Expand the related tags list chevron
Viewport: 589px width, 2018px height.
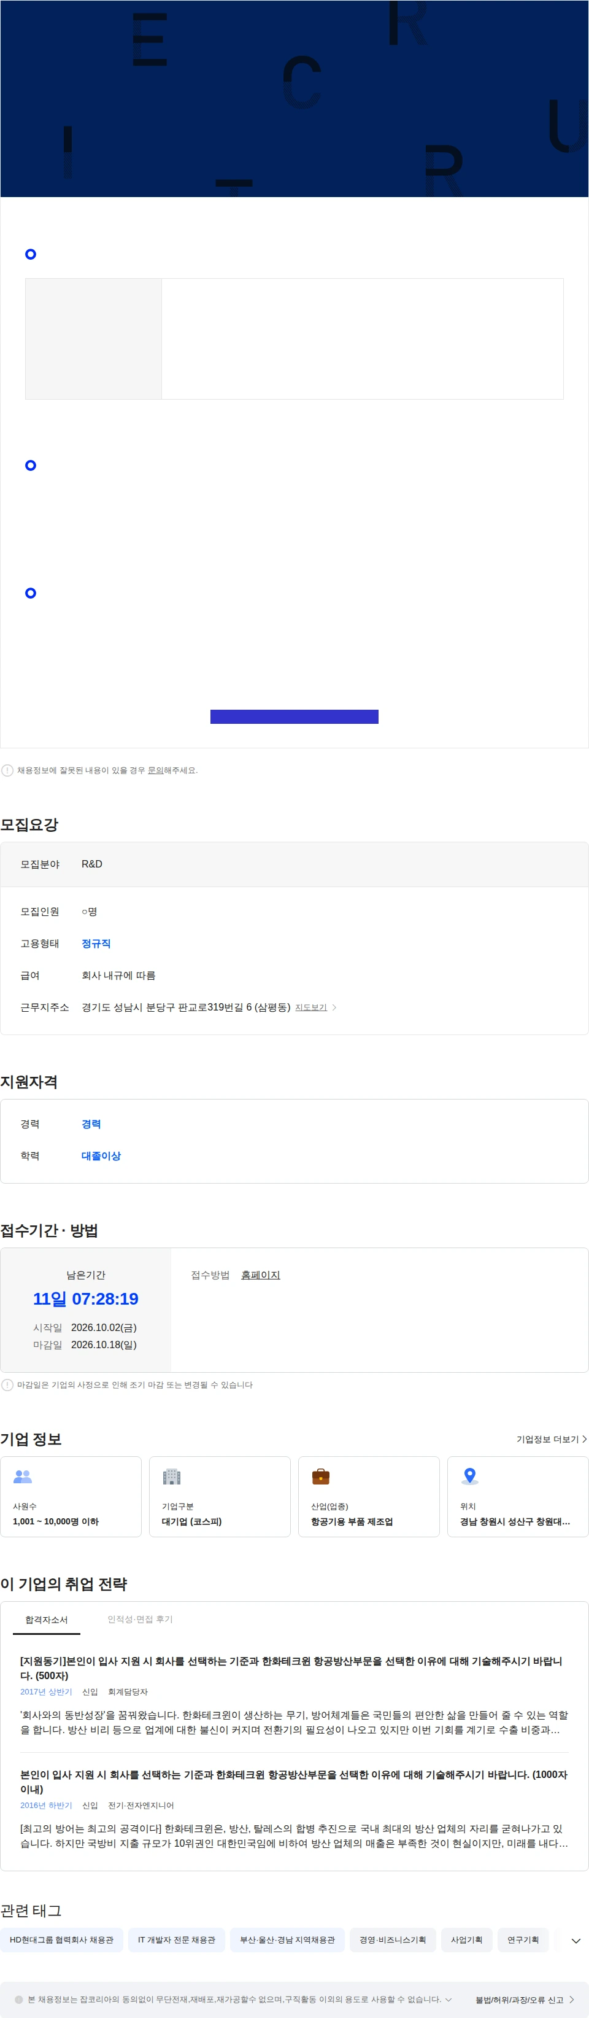pos(576,1941)
